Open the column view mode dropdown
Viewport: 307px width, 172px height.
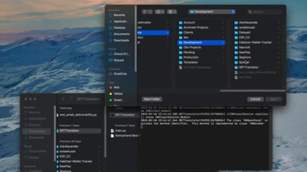(160, 11)
